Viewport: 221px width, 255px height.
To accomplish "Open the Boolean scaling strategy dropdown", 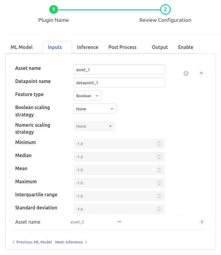I will [95, 109].
